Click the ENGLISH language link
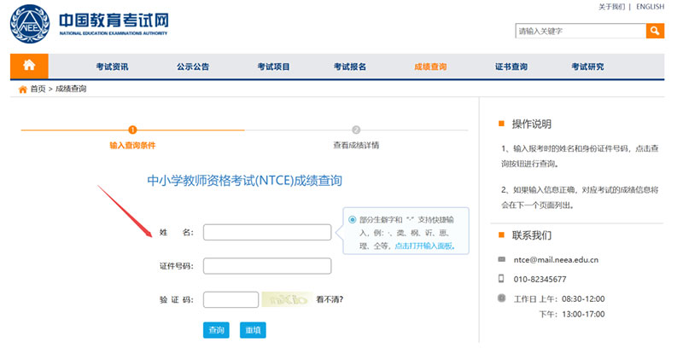This screenshot has width=683, height=359. (x=650, y=7)
